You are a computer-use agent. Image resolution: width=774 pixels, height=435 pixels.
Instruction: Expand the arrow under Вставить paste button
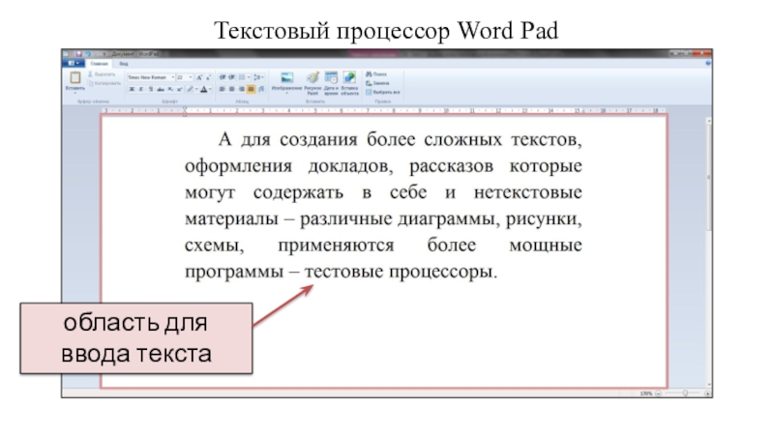tap(75, 93)
